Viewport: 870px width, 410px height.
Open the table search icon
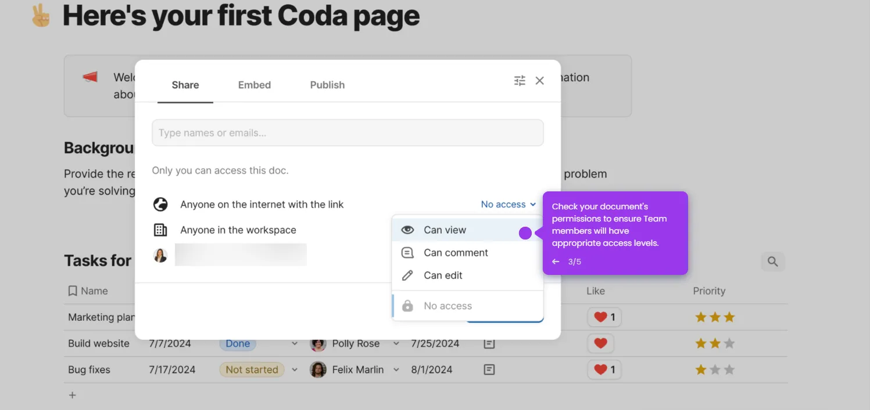[x=773, y=262]
